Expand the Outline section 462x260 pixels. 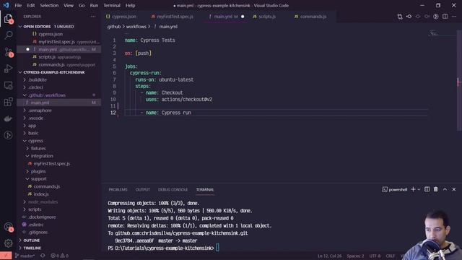(58, 240)
